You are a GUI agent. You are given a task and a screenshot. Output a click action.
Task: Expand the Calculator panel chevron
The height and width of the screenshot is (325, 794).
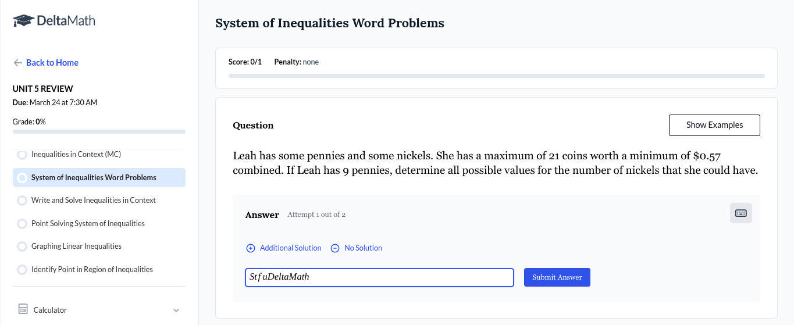pos(176,310)
